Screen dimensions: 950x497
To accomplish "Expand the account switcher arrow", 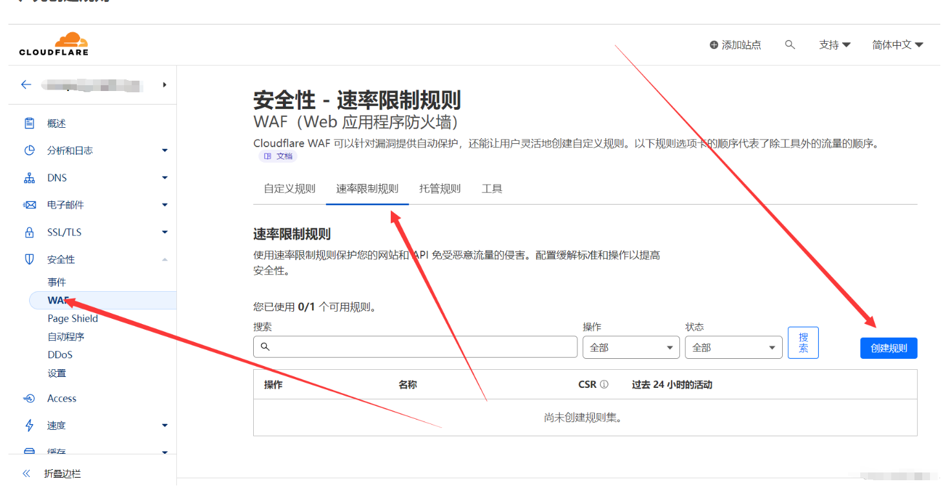I will point(165,85).
